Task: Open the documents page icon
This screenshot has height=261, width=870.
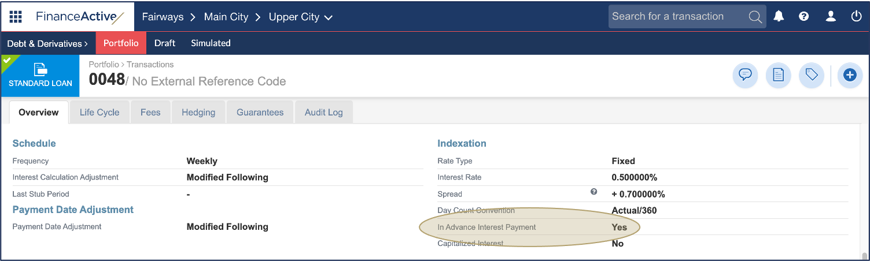Action: coord(779,75)
